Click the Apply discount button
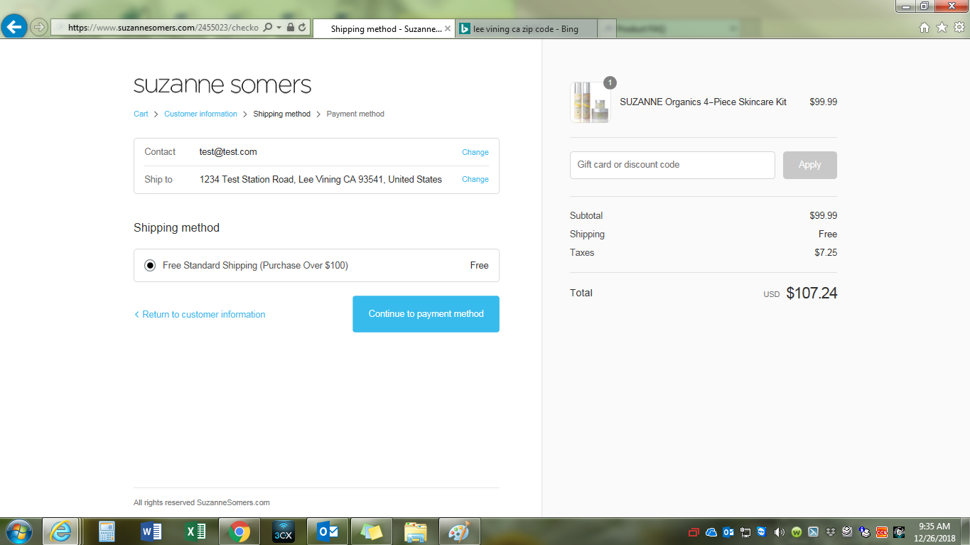Image resolution: width=970 pixels, height=545 pixels. point(809,165)
